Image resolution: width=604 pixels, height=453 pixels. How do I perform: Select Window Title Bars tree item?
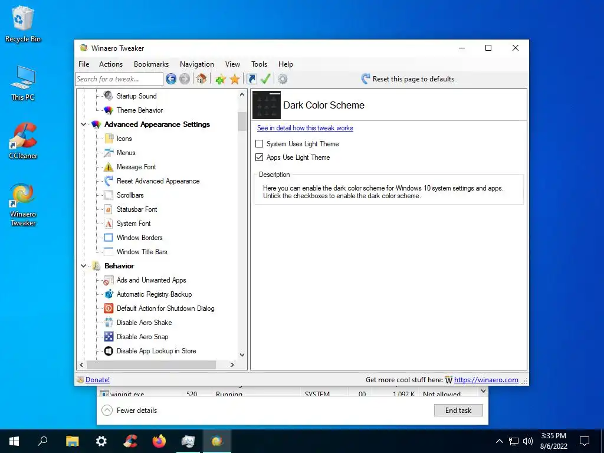click(x=142, y=252)
